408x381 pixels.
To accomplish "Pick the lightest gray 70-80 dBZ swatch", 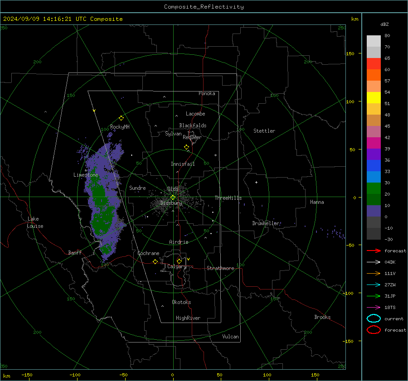I will [374, 41].
